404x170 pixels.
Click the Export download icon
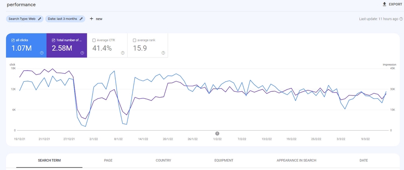click(x=384, y=4)
